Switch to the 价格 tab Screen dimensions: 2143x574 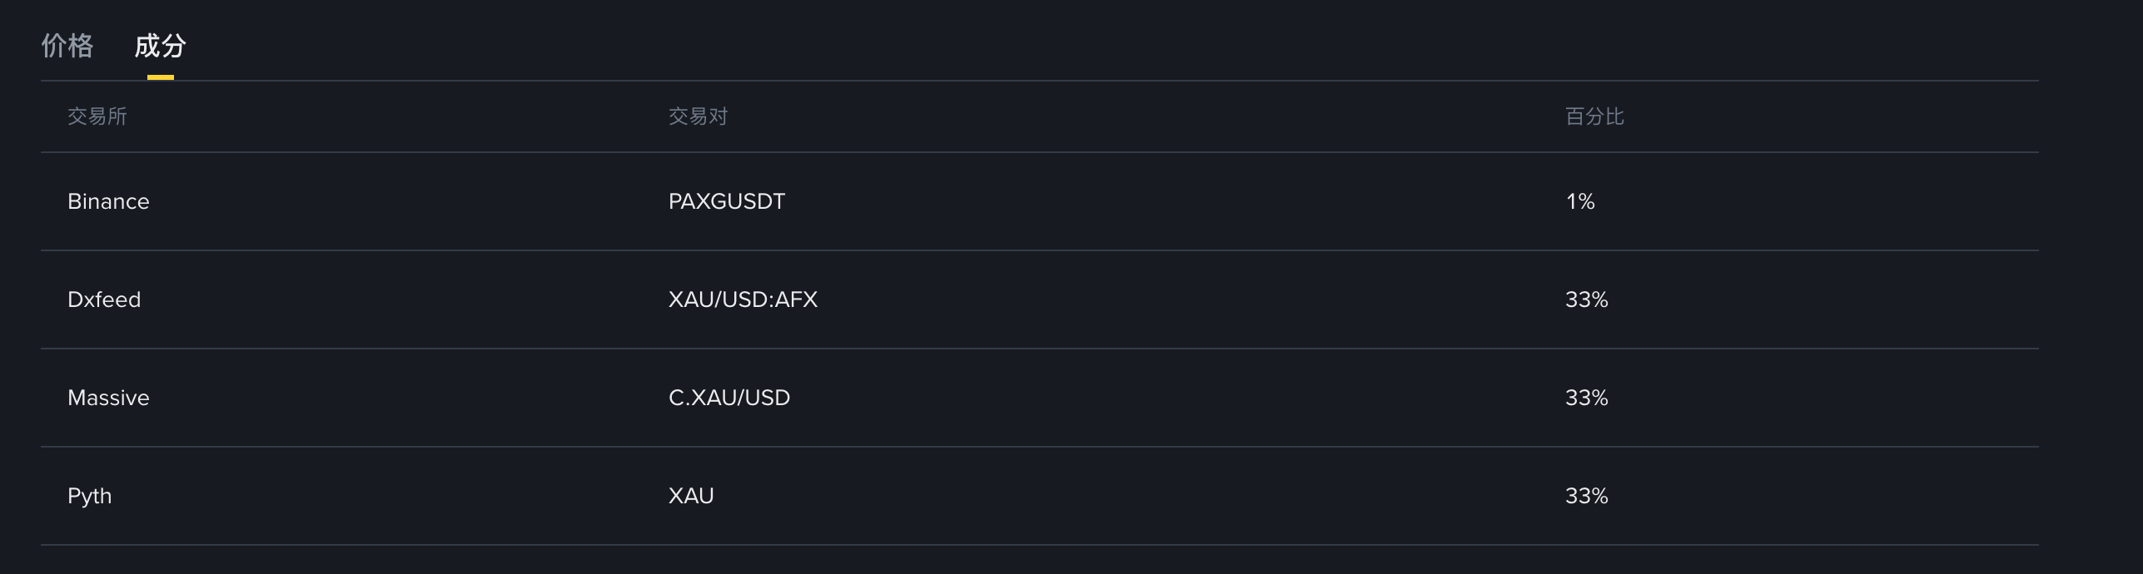(x=67, y=46)
